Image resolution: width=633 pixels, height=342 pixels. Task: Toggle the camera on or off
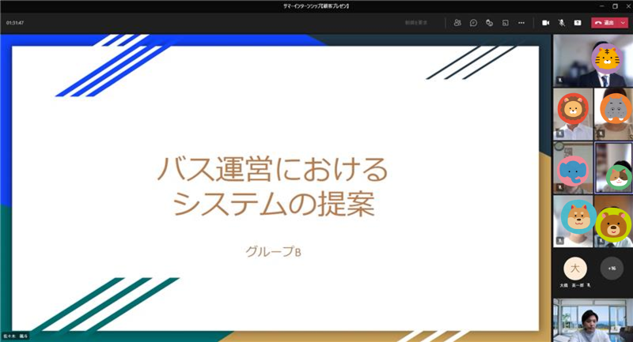[x=545, y=23]
